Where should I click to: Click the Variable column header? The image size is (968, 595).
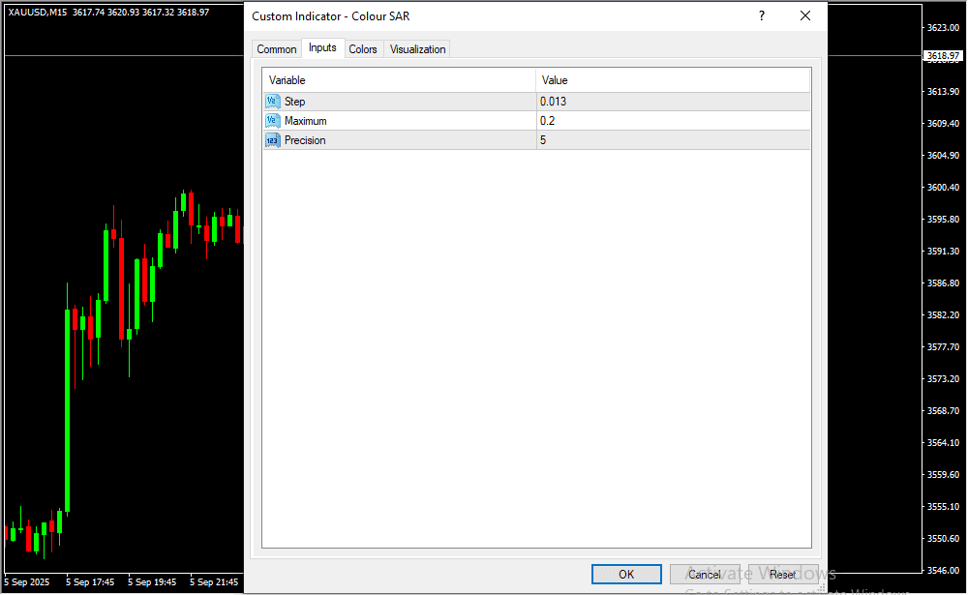coord(399,80)
